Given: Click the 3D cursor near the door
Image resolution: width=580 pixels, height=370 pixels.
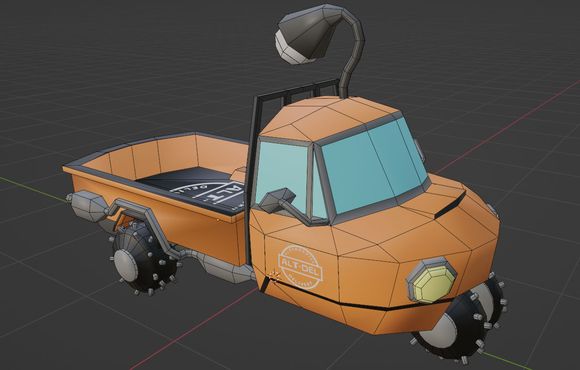Looking at the screenshot, I should [274, 276].
